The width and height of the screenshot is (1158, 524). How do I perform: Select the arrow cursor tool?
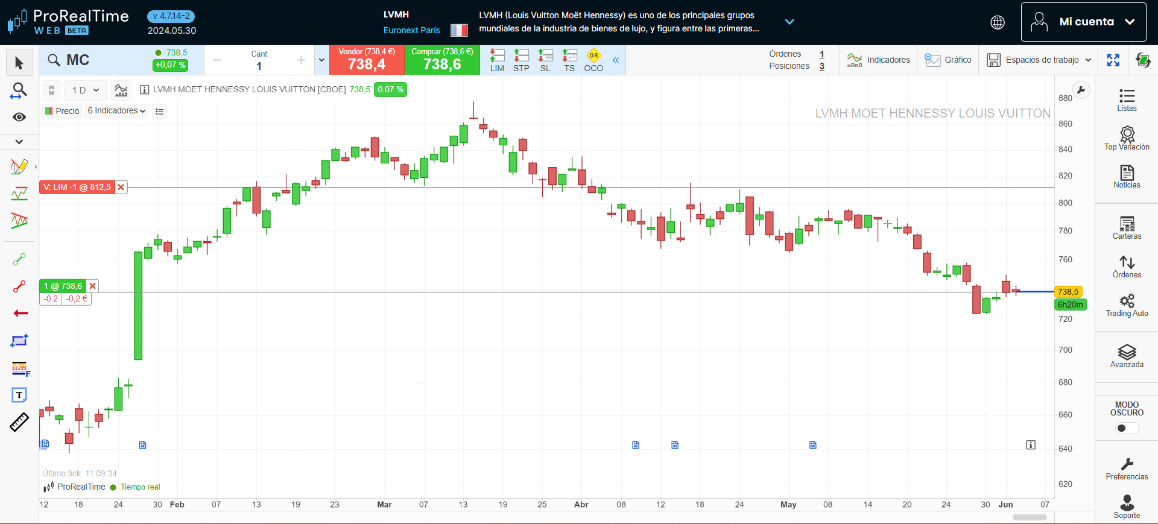[x=19, y=63]
